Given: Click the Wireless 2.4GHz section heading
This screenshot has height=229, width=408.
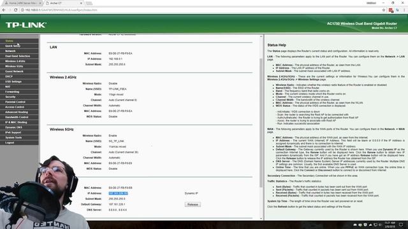Looking at the screenshot, I should click(x=63, y=77).
